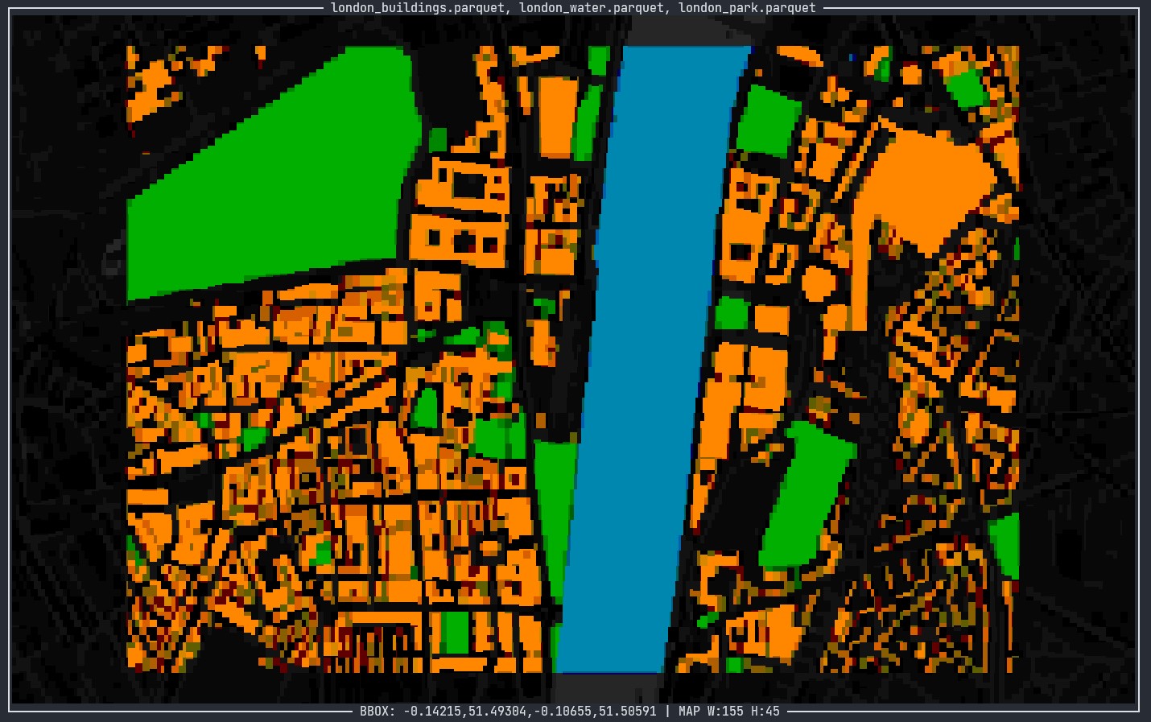Click london_park.parquet file name in title

click(x=746, y=8)
